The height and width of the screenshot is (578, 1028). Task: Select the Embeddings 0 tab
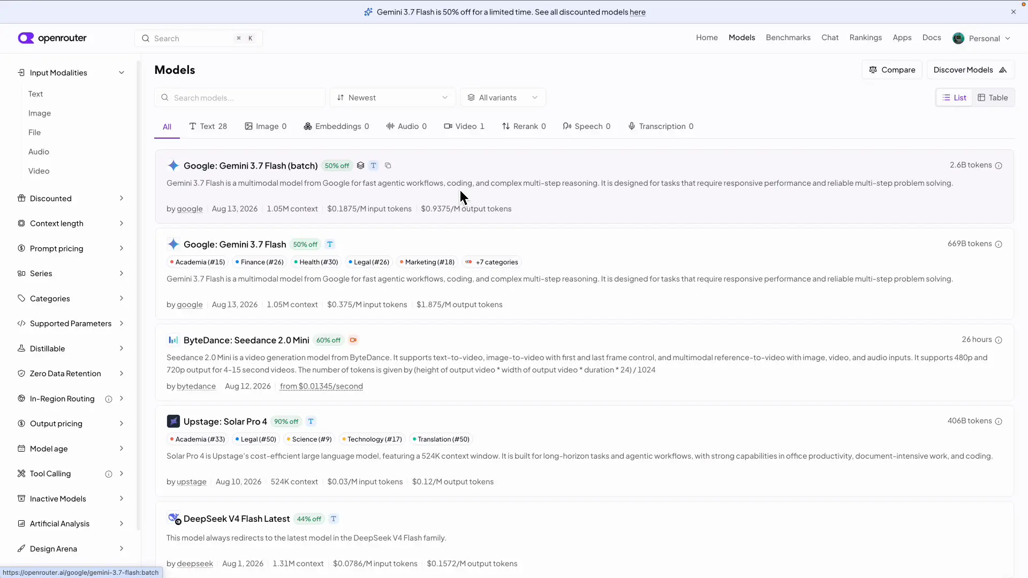click(336, 126)
